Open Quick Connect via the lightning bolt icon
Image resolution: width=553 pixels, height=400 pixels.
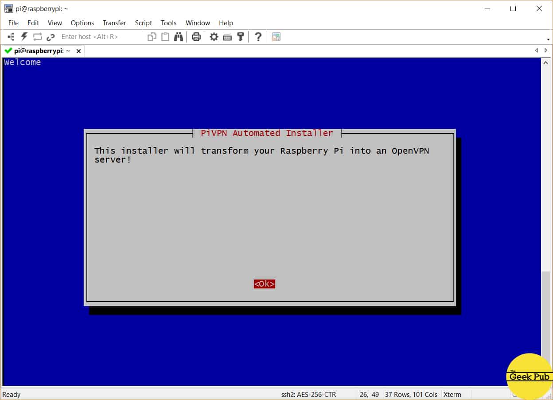pyautogui.click(x=24, y=37)
